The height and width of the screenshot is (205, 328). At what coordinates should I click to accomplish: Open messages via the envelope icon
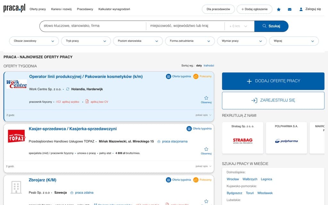tap(289, 9)
